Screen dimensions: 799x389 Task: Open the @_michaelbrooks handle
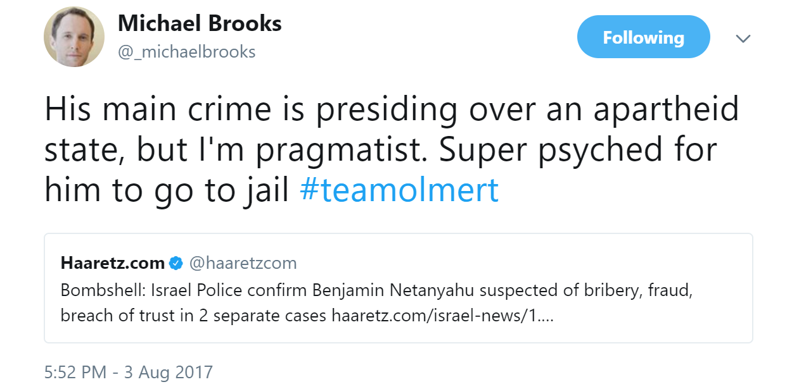pyautogui.click(x=187, y=52)
